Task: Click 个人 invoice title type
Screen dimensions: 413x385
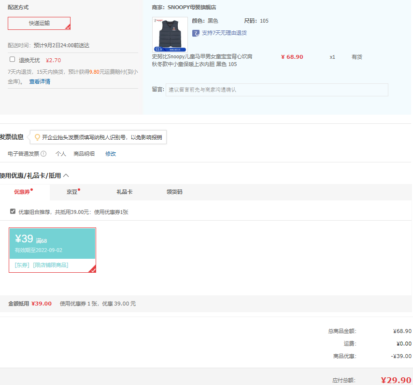Action: pos(61,154)
